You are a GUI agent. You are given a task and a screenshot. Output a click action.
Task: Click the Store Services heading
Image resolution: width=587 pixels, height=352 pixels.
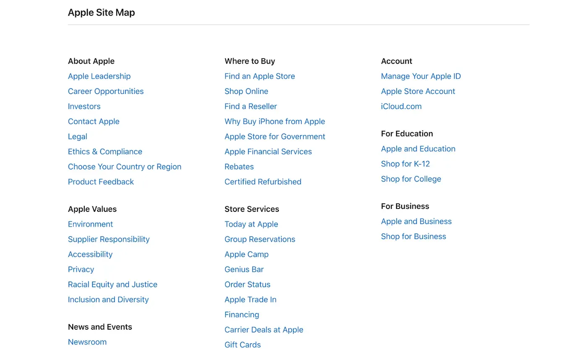point(252,209)
